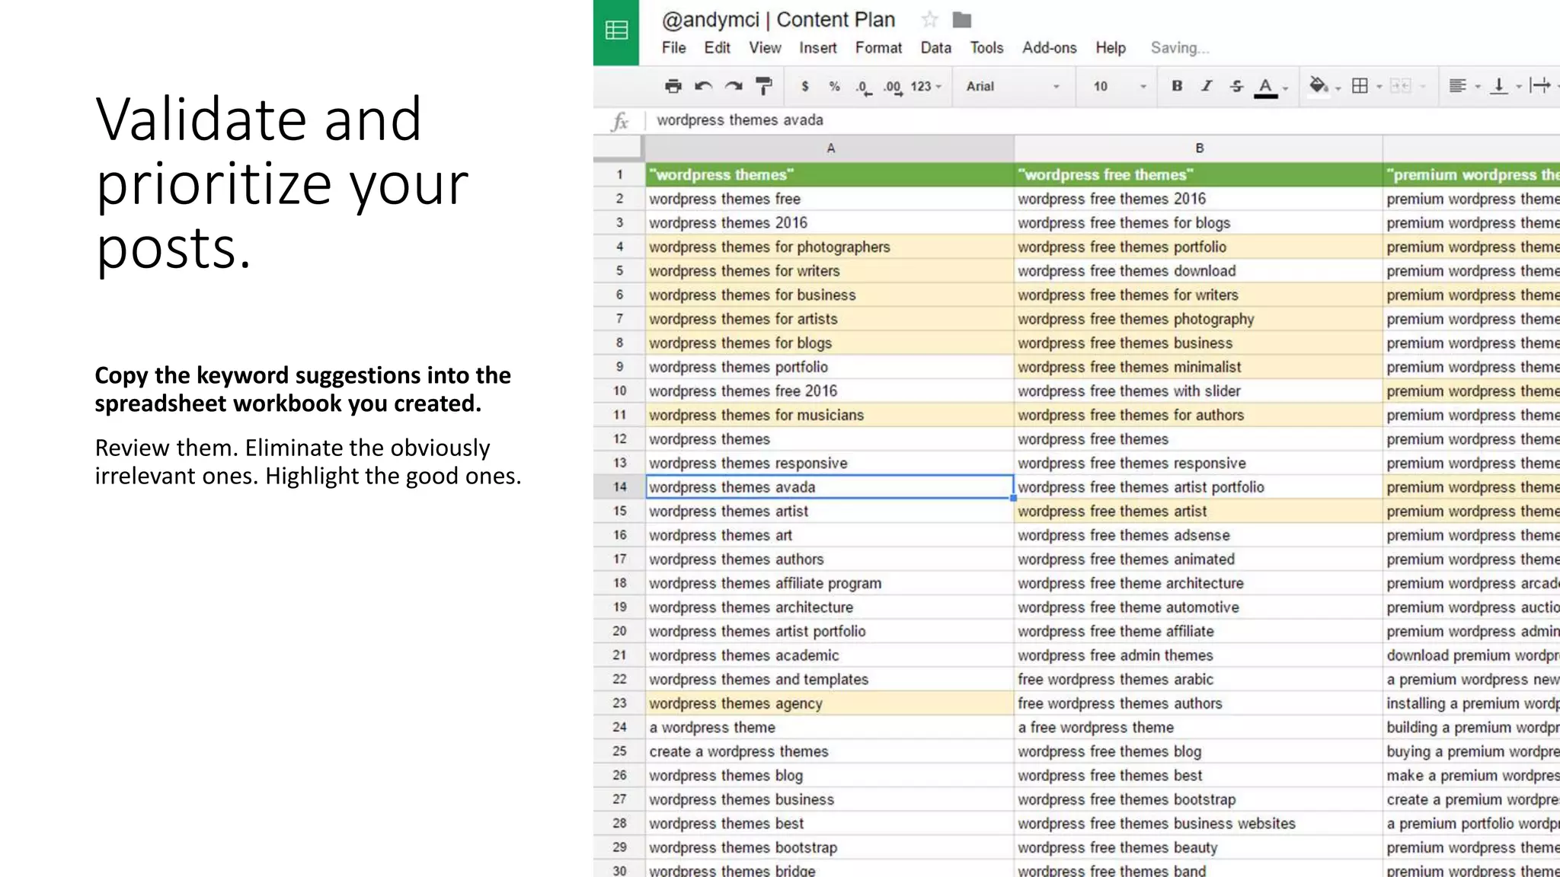Open the Edit menu

(x=717, y=47)
